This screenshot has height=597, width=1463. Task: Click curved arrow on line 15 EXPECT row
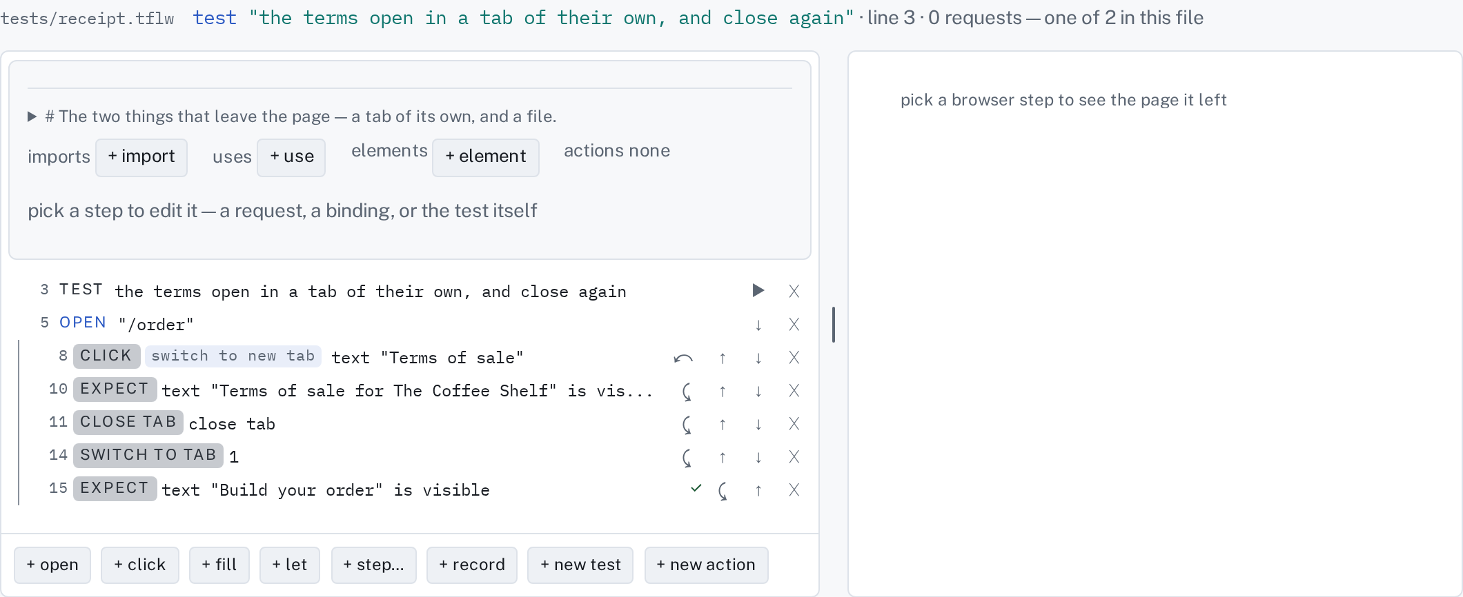coord(723,491)
